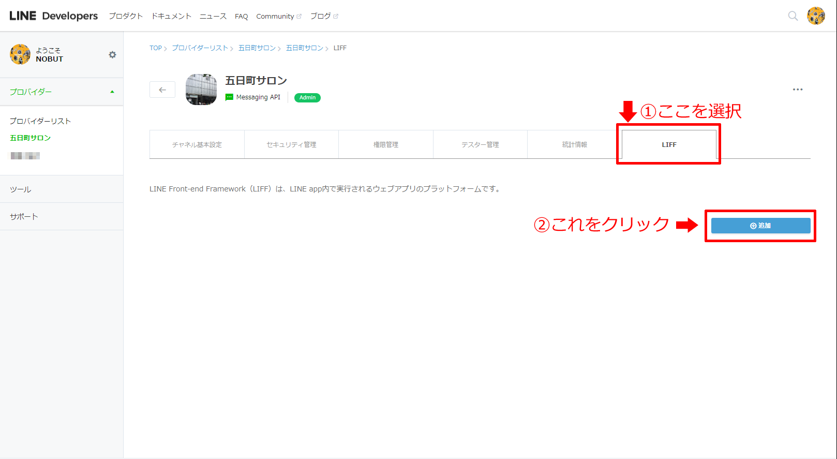Open the blurred provider sidebar entry

[25, 156]
